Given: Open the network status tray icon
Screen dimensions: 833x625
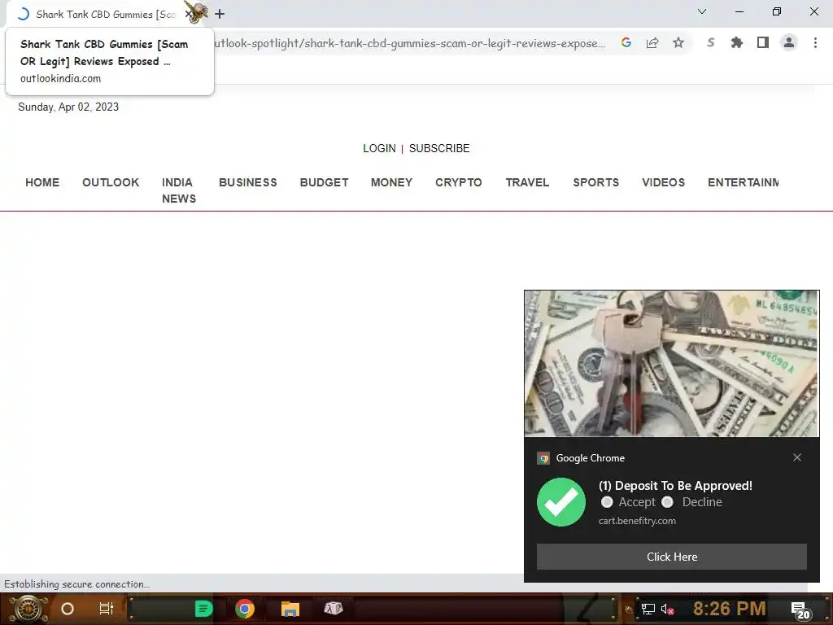Looking at the screenshot, I should click(648, 609).
